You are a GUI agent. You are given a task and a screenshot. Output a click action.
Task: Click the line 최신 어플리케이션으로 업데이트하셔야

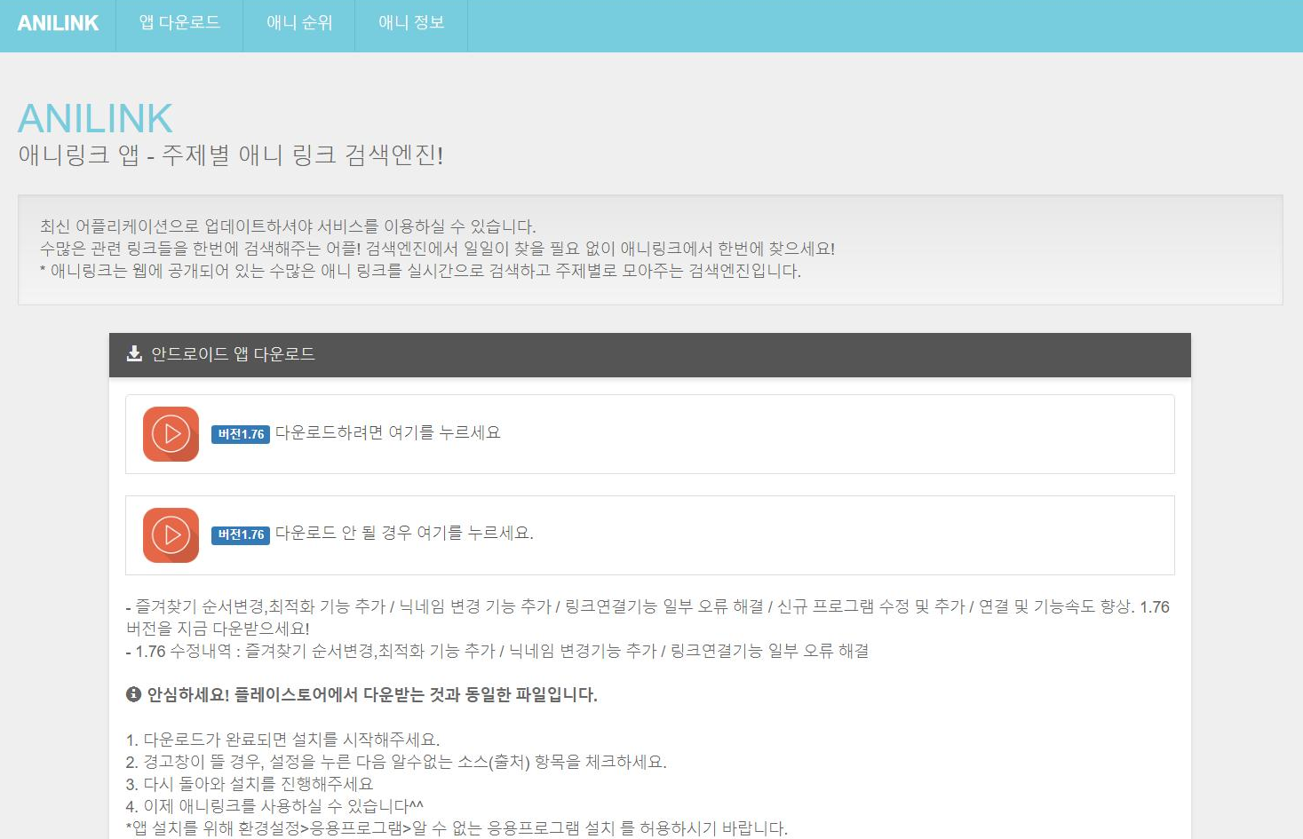click(x=288, y=226)
